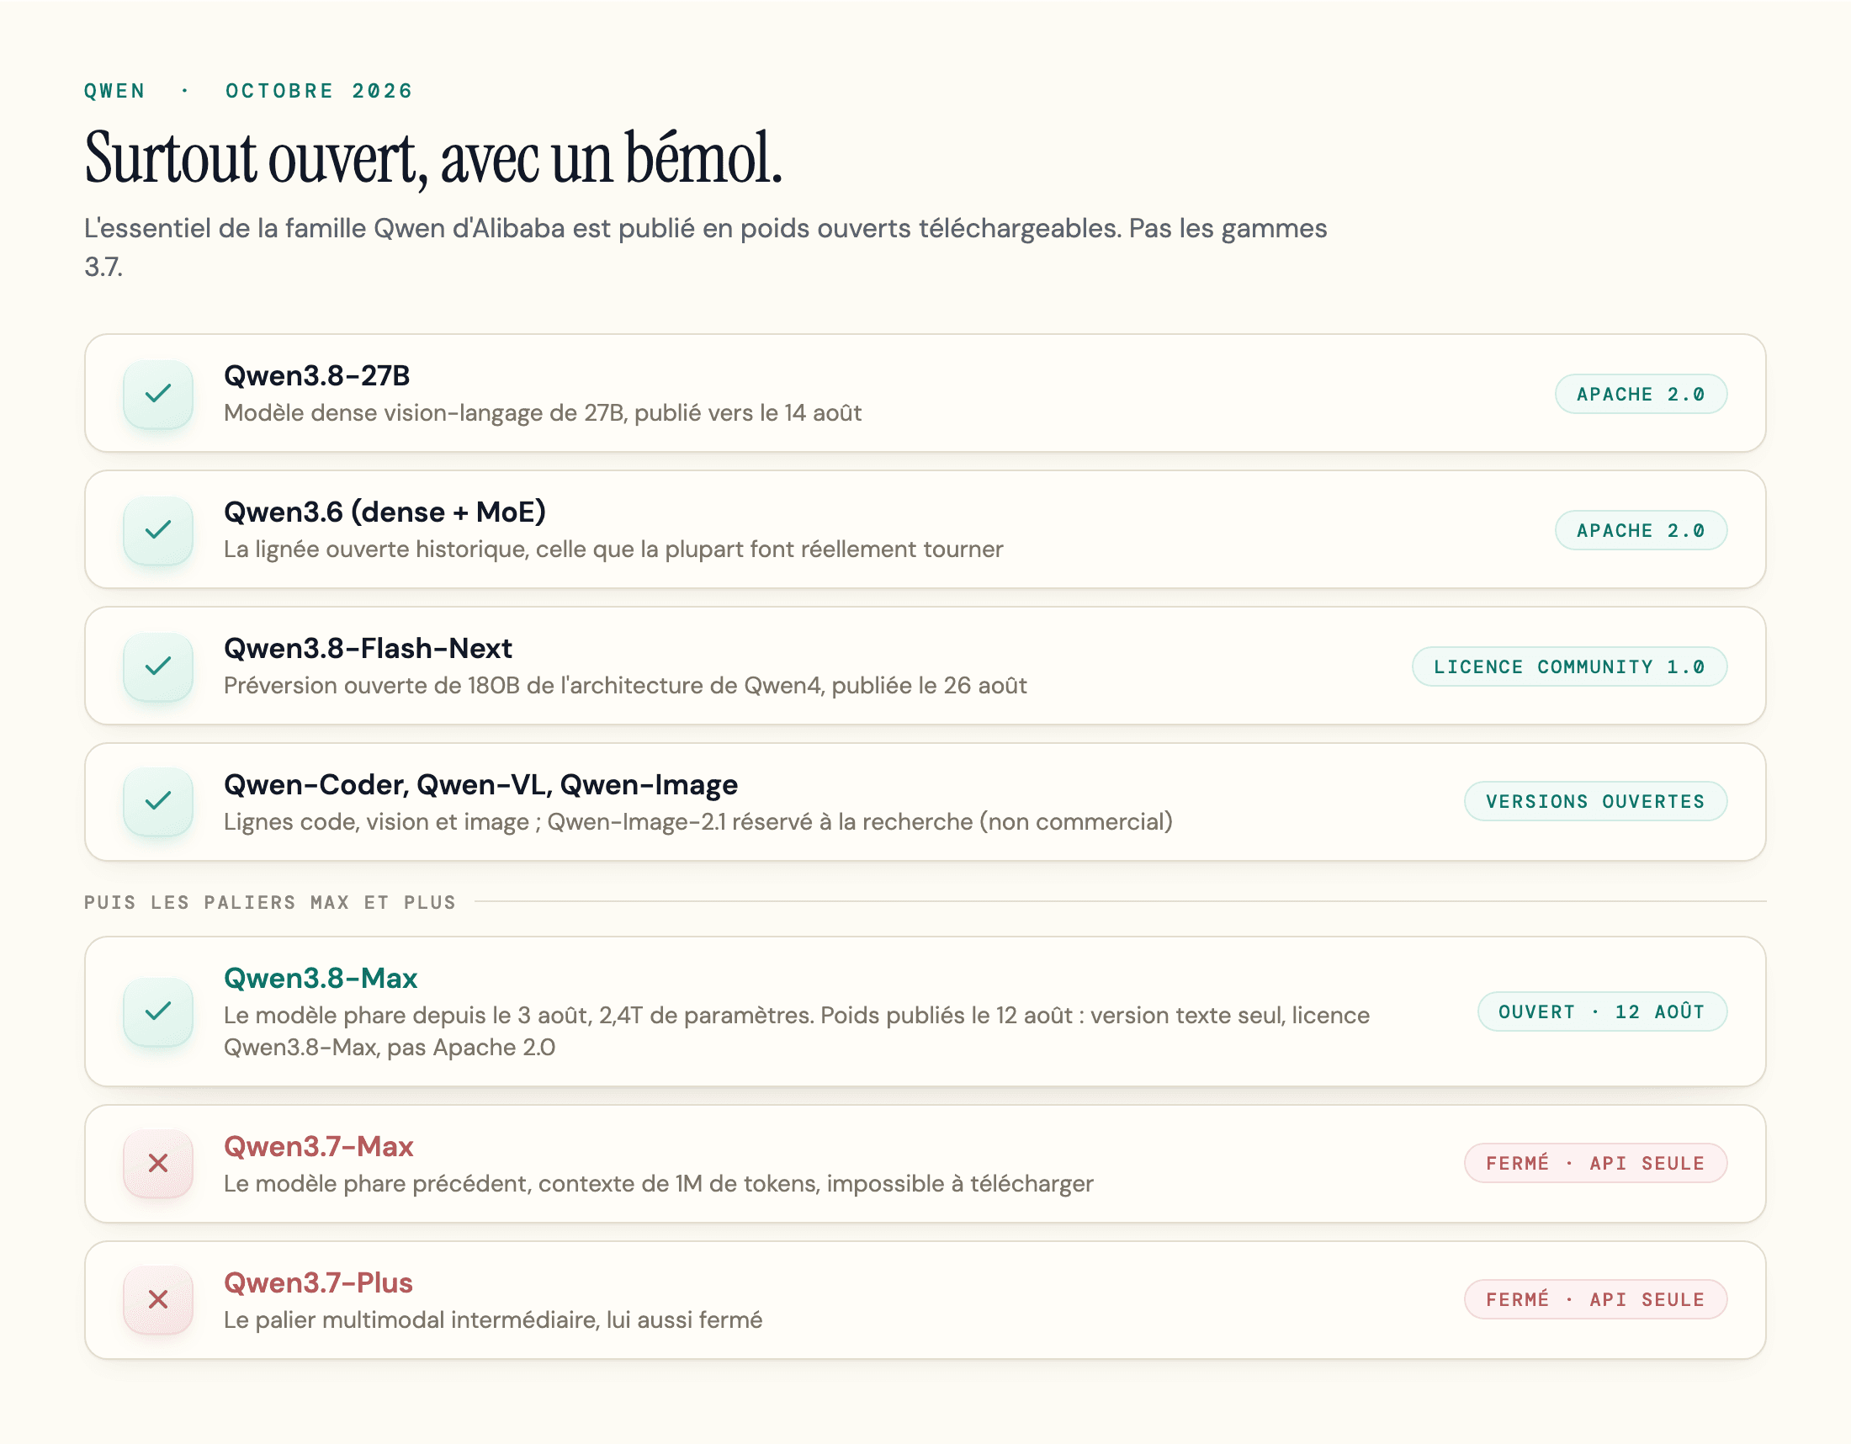Click the 'Puis les paliers Max et Plus' divider label
Viewport: 1851px width, 1444px height.
(x=270, y=902)
